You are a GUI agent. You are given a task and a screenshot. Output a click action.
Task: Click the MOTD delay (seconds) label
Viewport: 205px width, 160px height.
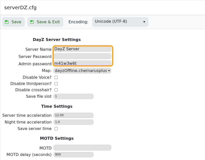[29, 155]
